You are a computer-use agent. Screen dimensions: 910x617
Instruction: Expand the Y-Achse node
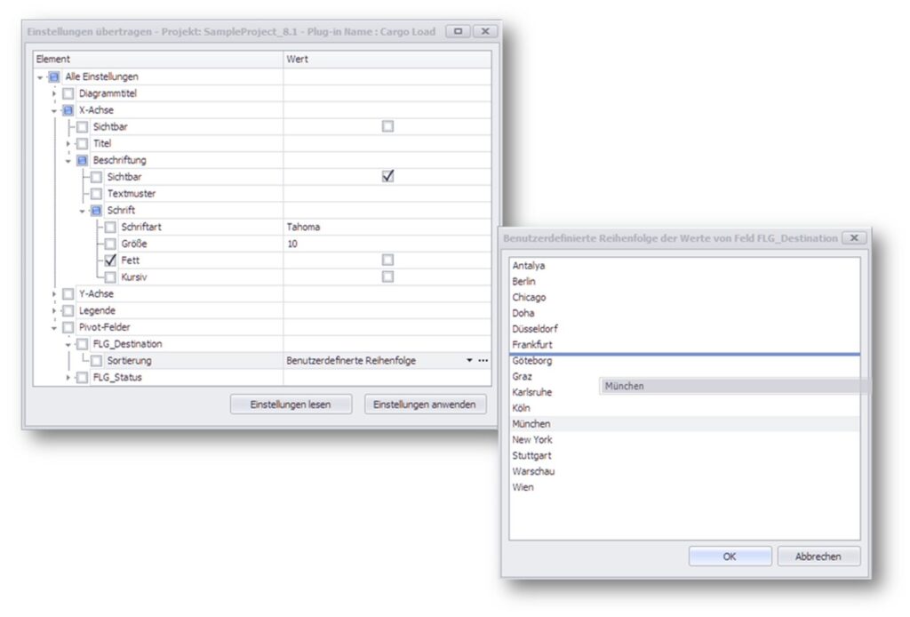(54, 294)
